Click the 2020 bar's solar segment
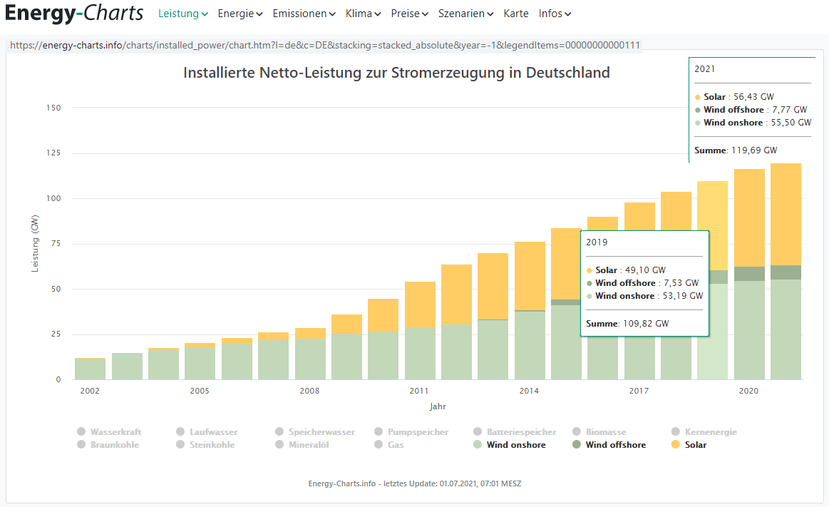Viewport: 829px width, 507px height. tap(749, 217)
